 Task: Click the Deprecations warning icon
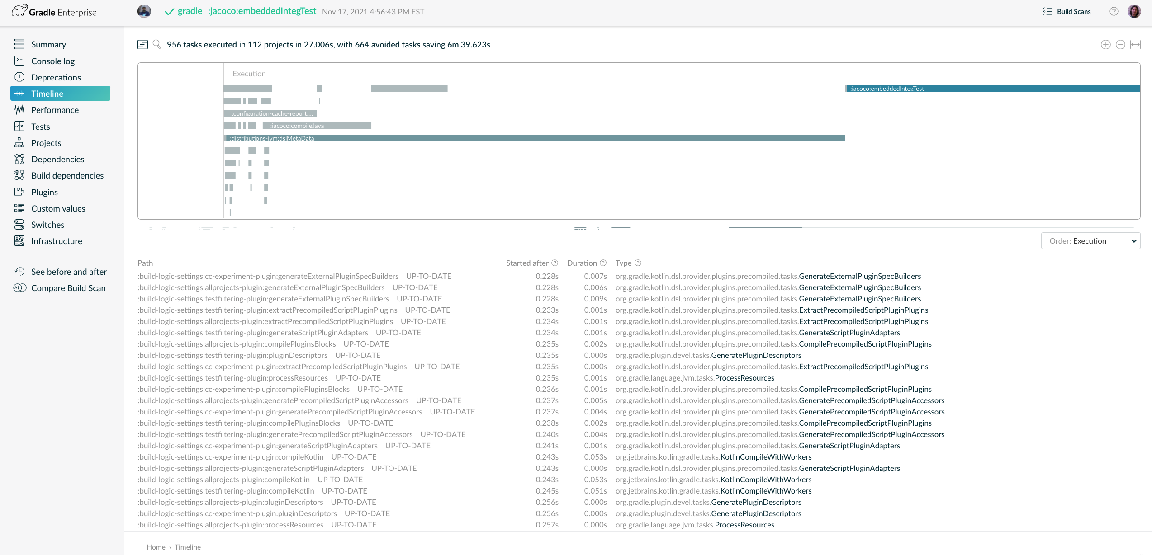tap(19, 77)
